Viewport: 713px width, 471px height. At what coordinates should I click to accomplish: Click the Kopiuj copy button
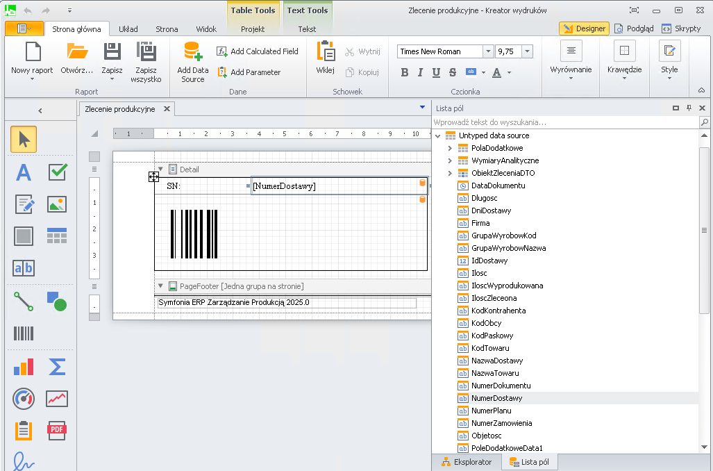click(x=362, y=72)
